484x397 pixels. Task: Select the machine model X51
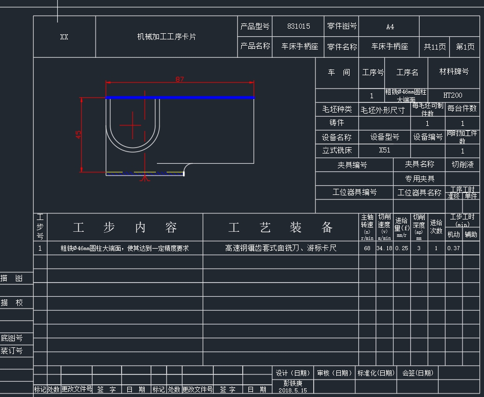click(x=385, y=150)
